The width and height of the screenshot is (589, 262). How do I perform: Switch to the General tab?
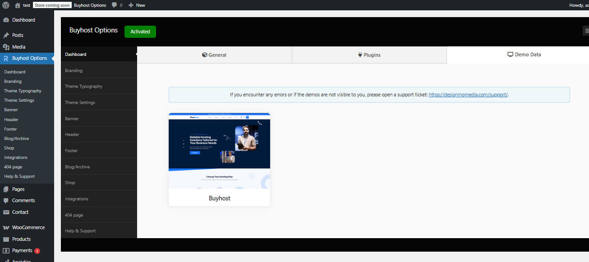[214, 55]
